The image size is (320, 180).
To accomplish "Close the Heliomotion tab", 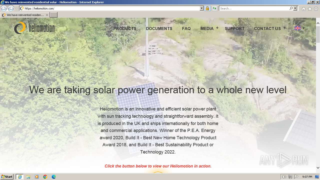I will coord(47,15).
